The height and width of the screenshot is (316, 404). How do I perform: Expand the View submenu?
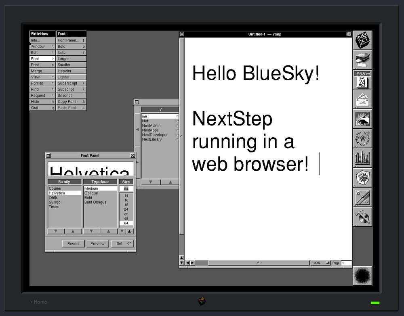tap(42, 77)
